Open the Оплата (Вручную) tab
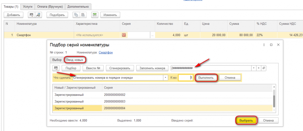303x131 pixels. pyautogui.click(x=50, y=6)
